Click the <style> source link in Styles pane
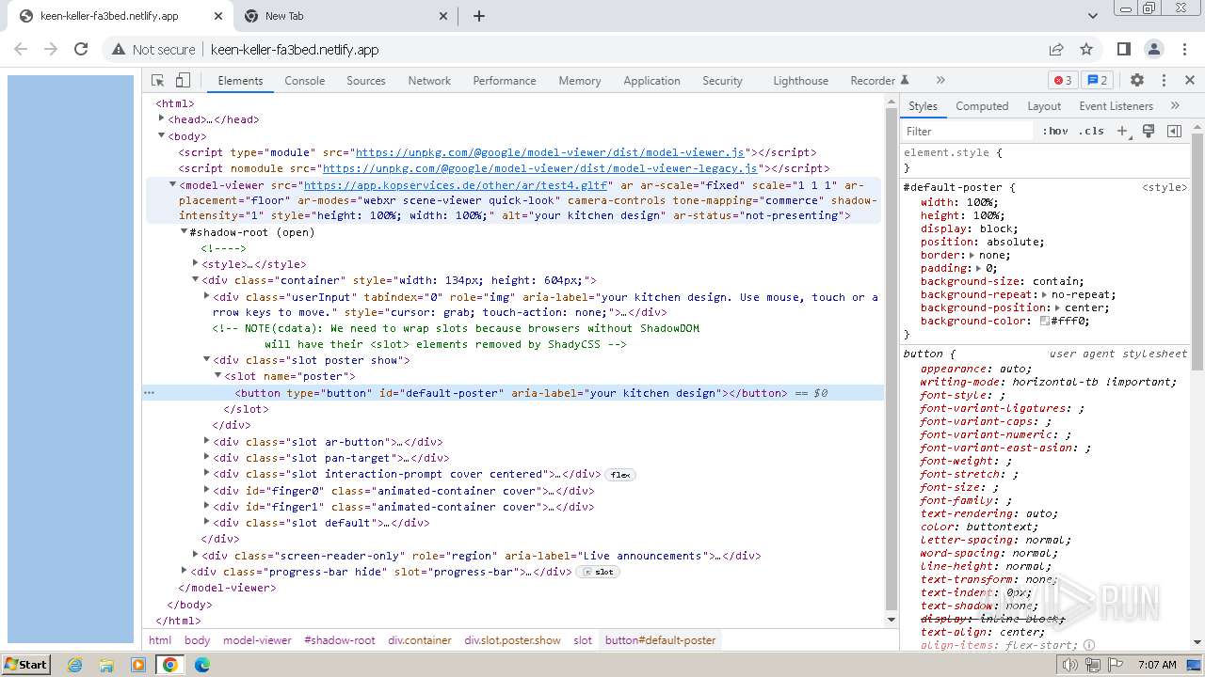This screenshot has width=1205, height=677. pos(1165,188)
